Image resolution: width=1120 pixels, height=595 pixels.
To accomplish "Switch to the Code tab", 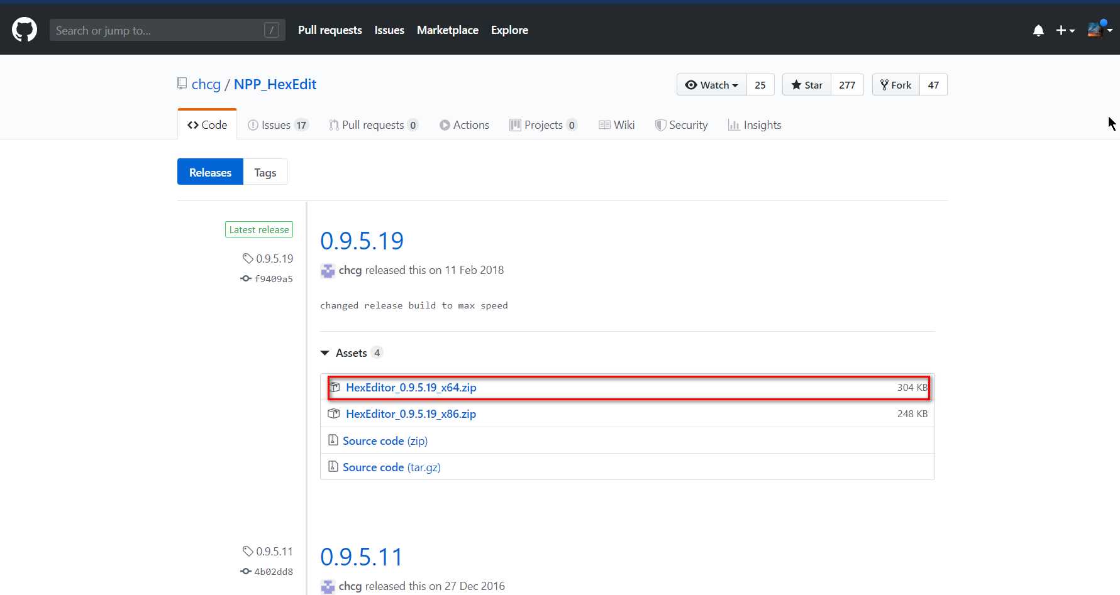I will [208, 124].
